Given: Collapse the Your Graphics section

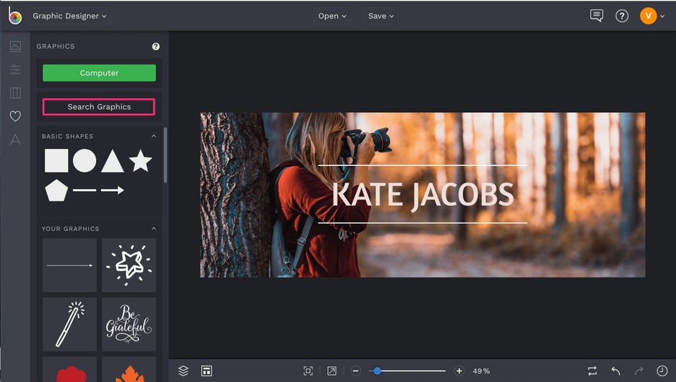Looking at the screenshot, I should point(153,229).
